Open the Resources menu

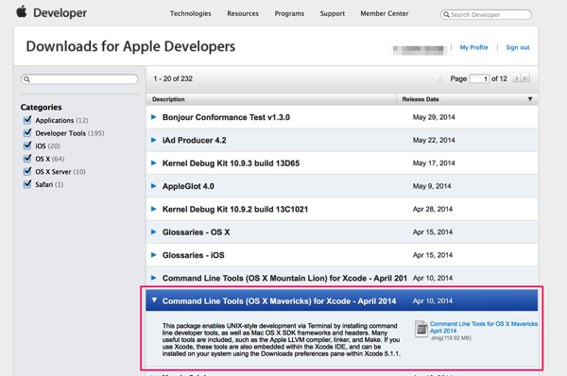coord(243,13)
